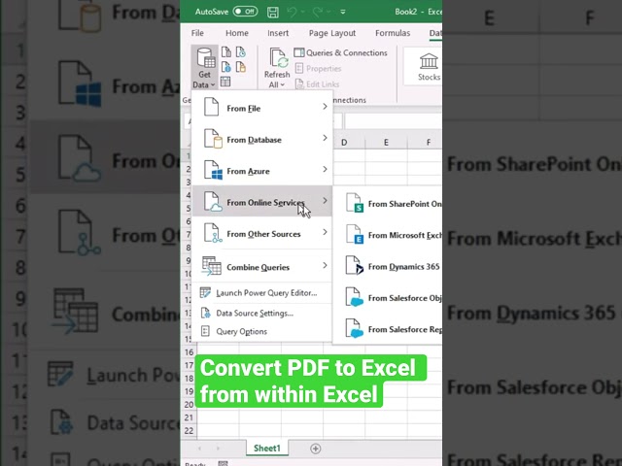The height and width of the screenshot is (466, 622).
Task: Expand the From File chevron arrow
Action: (325, 107)
